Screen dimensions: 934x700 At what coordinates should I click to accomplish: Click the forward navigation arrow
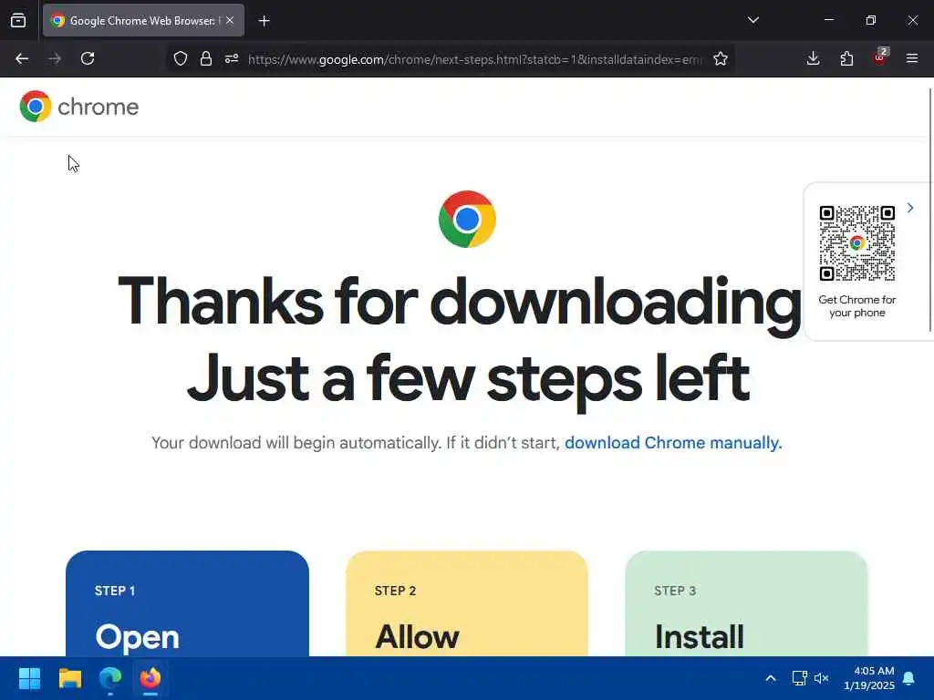point(55,58)
